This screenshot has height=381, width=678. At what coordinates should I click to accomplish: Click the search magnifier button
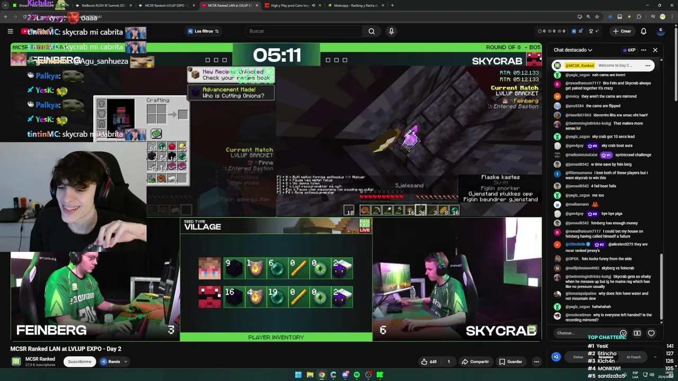371,31
